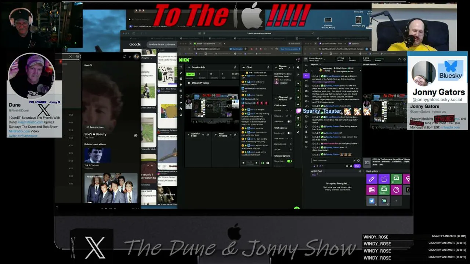Expand Banned words option
Viewport: 470px width, 264px height.
pos(283,144)
